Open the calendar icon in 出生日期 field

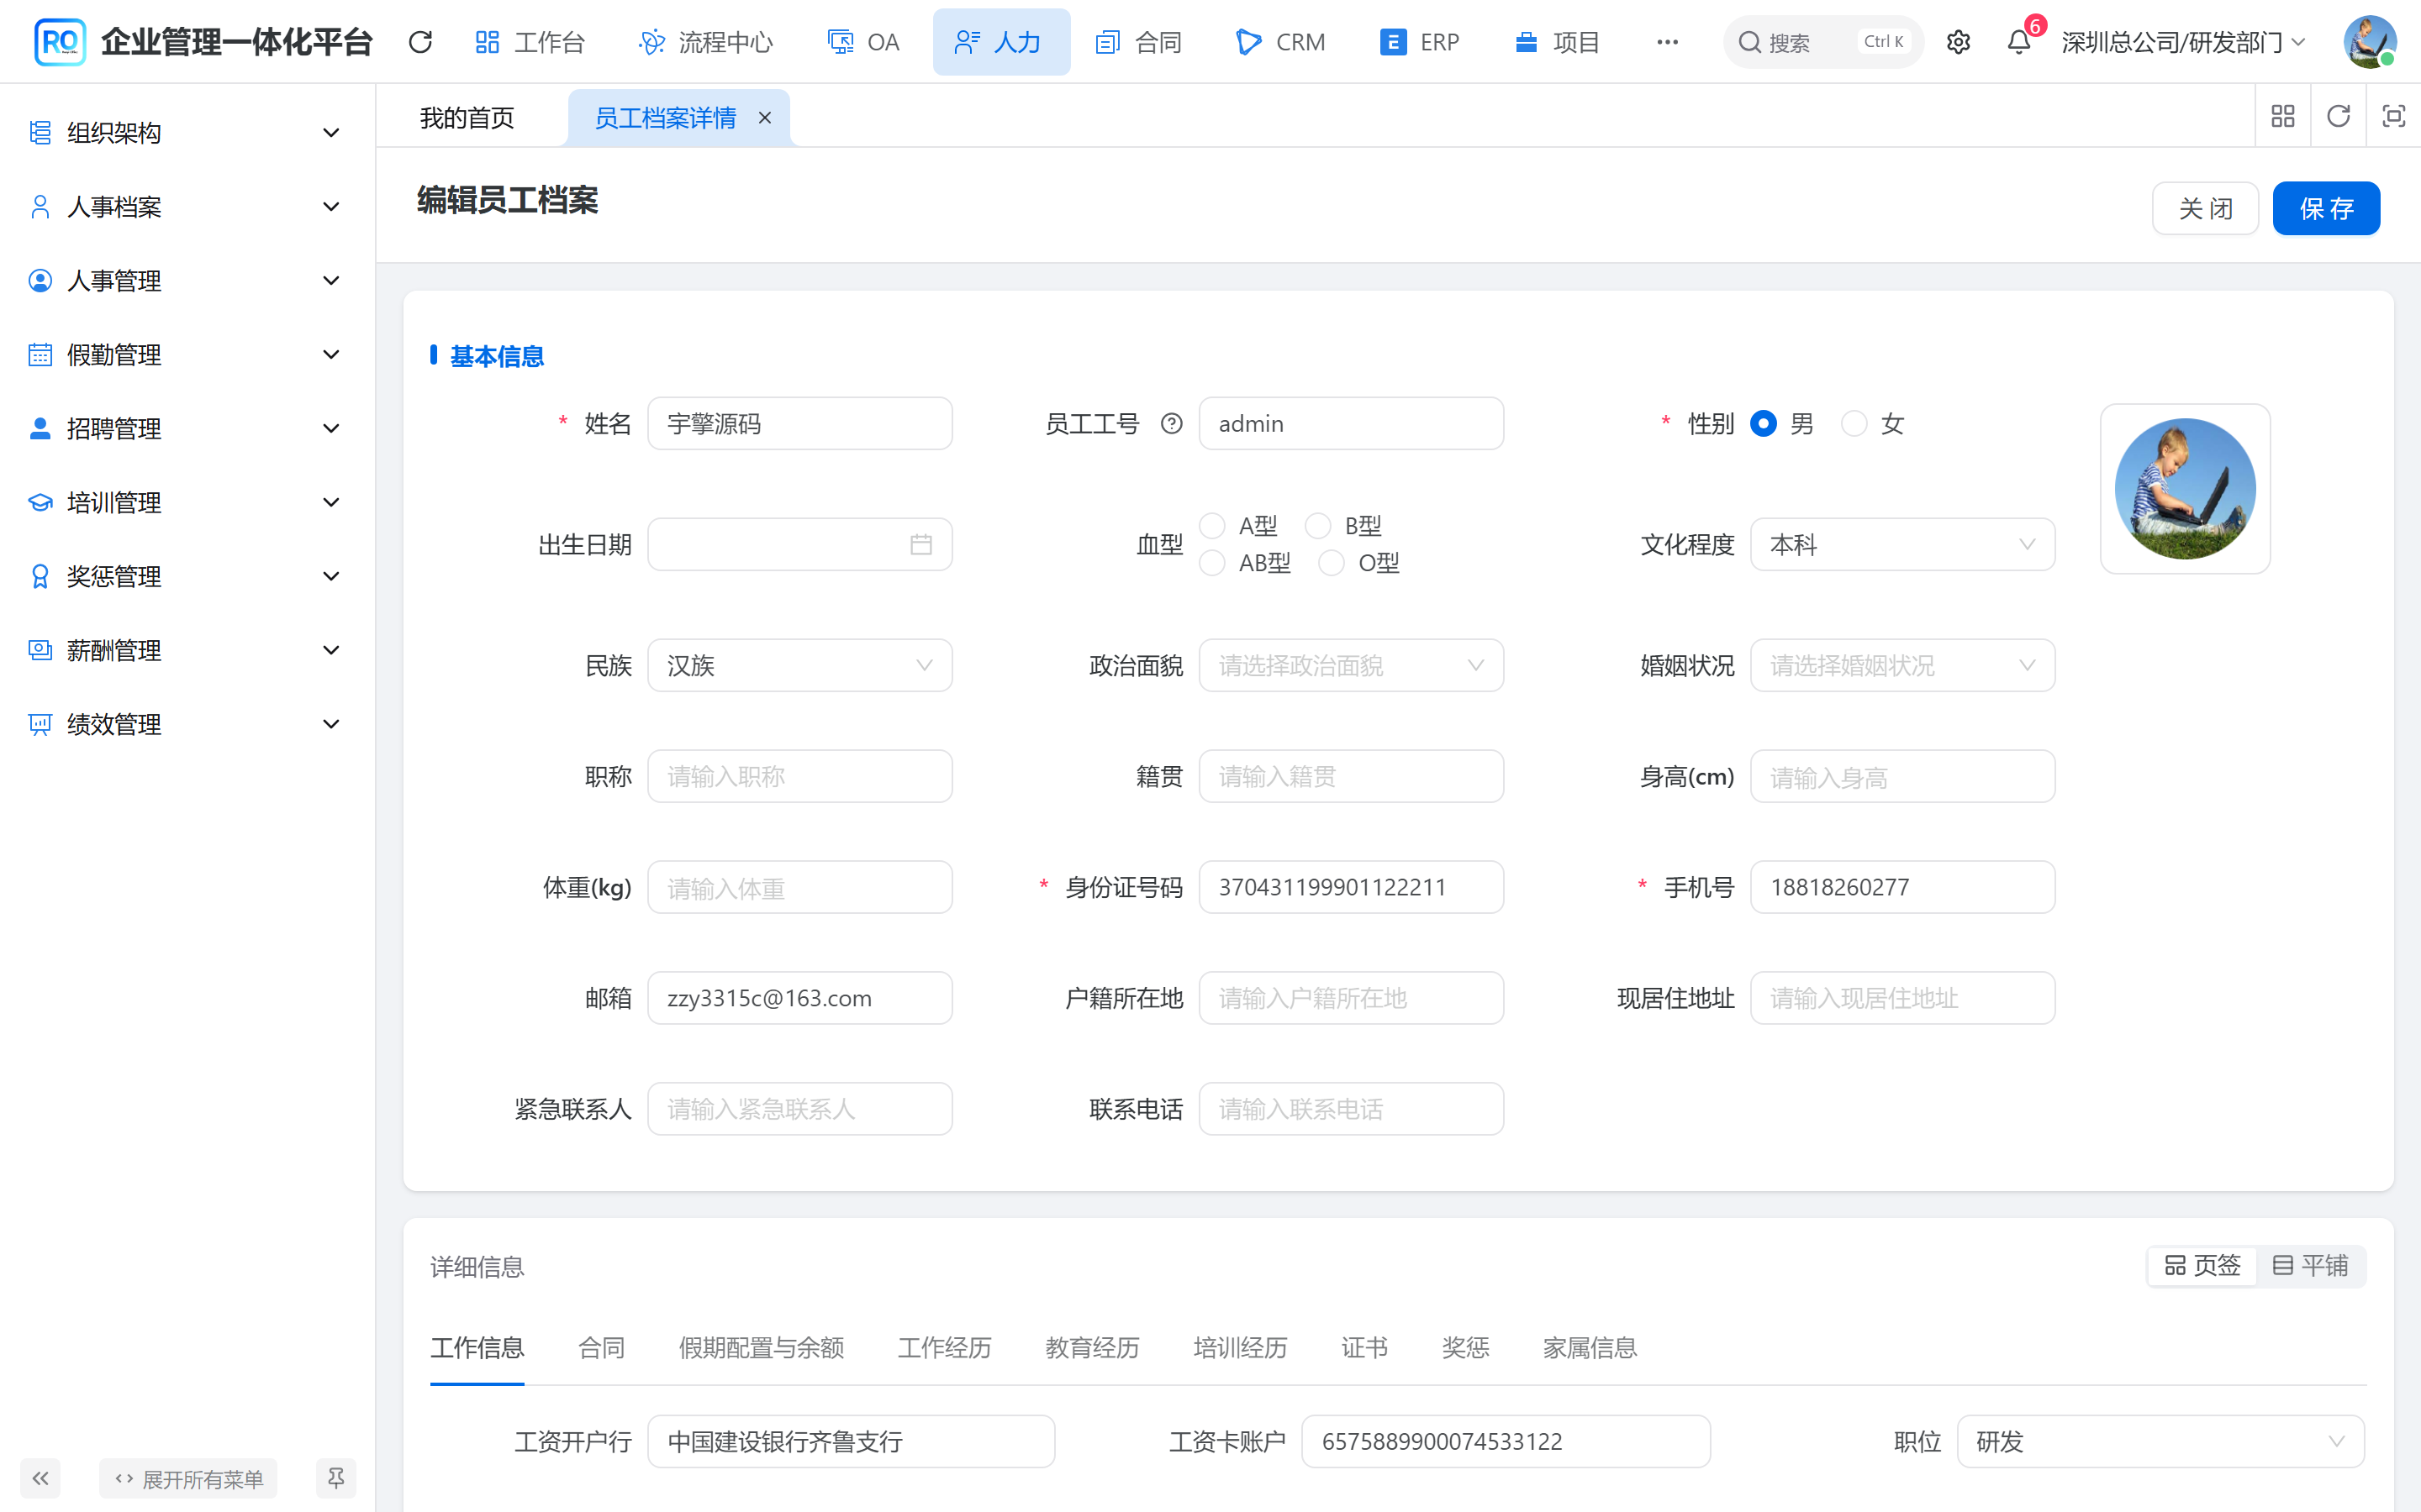[x=921, y=544]
